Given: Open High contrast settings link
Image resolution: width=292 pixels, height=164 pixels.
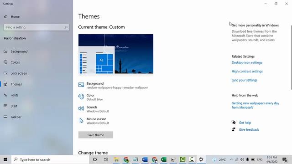Looking at the screenshot, I should point(247,72).
